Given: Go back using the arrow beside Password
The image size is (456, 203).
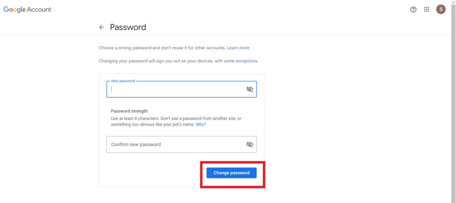Looking at the screenshot, I should click(101, 27).
